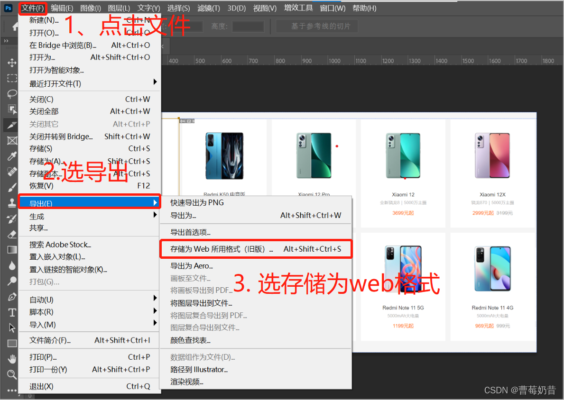The height and width of the screenshot is (400, 564).
Task: Open the 窗口(W) menu
Action: pos(333,8)
